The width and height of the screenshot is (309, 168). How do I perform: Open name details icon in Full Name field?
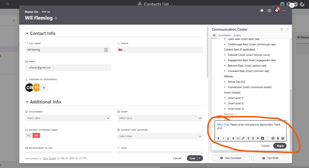[106, 50]
